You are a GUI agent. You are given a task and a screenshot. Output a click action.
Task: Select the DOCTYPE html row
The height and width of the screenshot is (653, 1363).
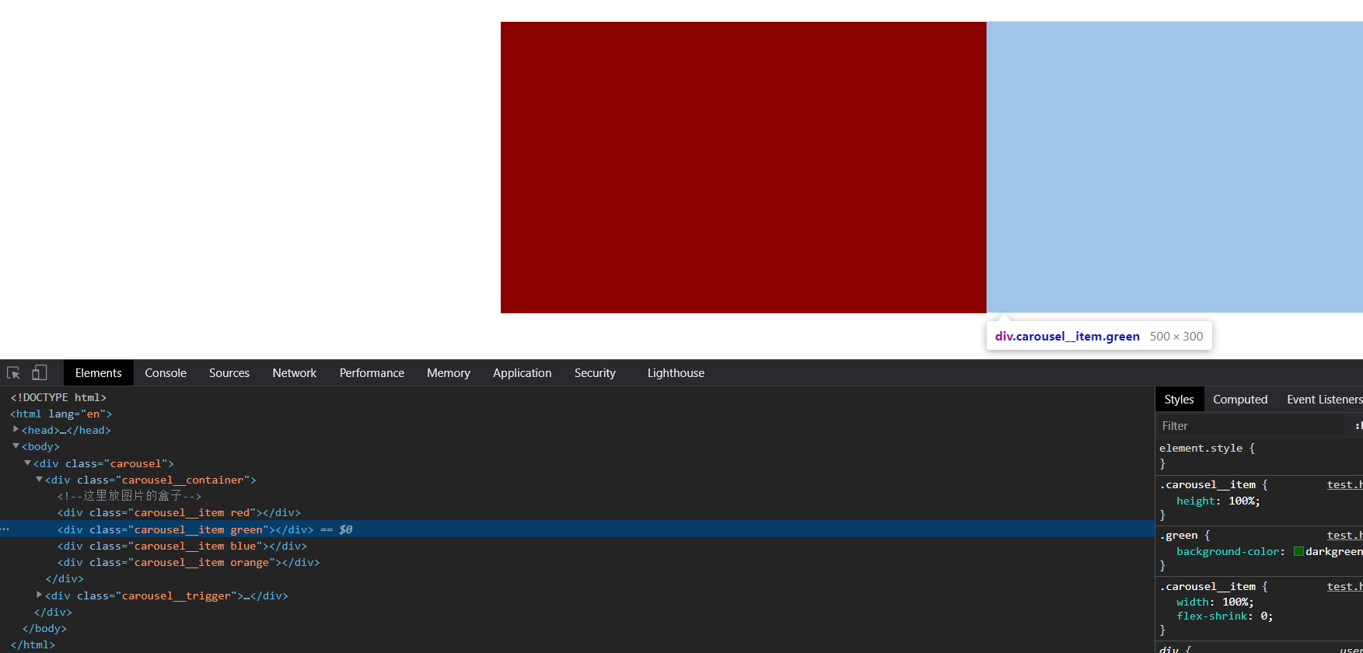coord(577,397)
